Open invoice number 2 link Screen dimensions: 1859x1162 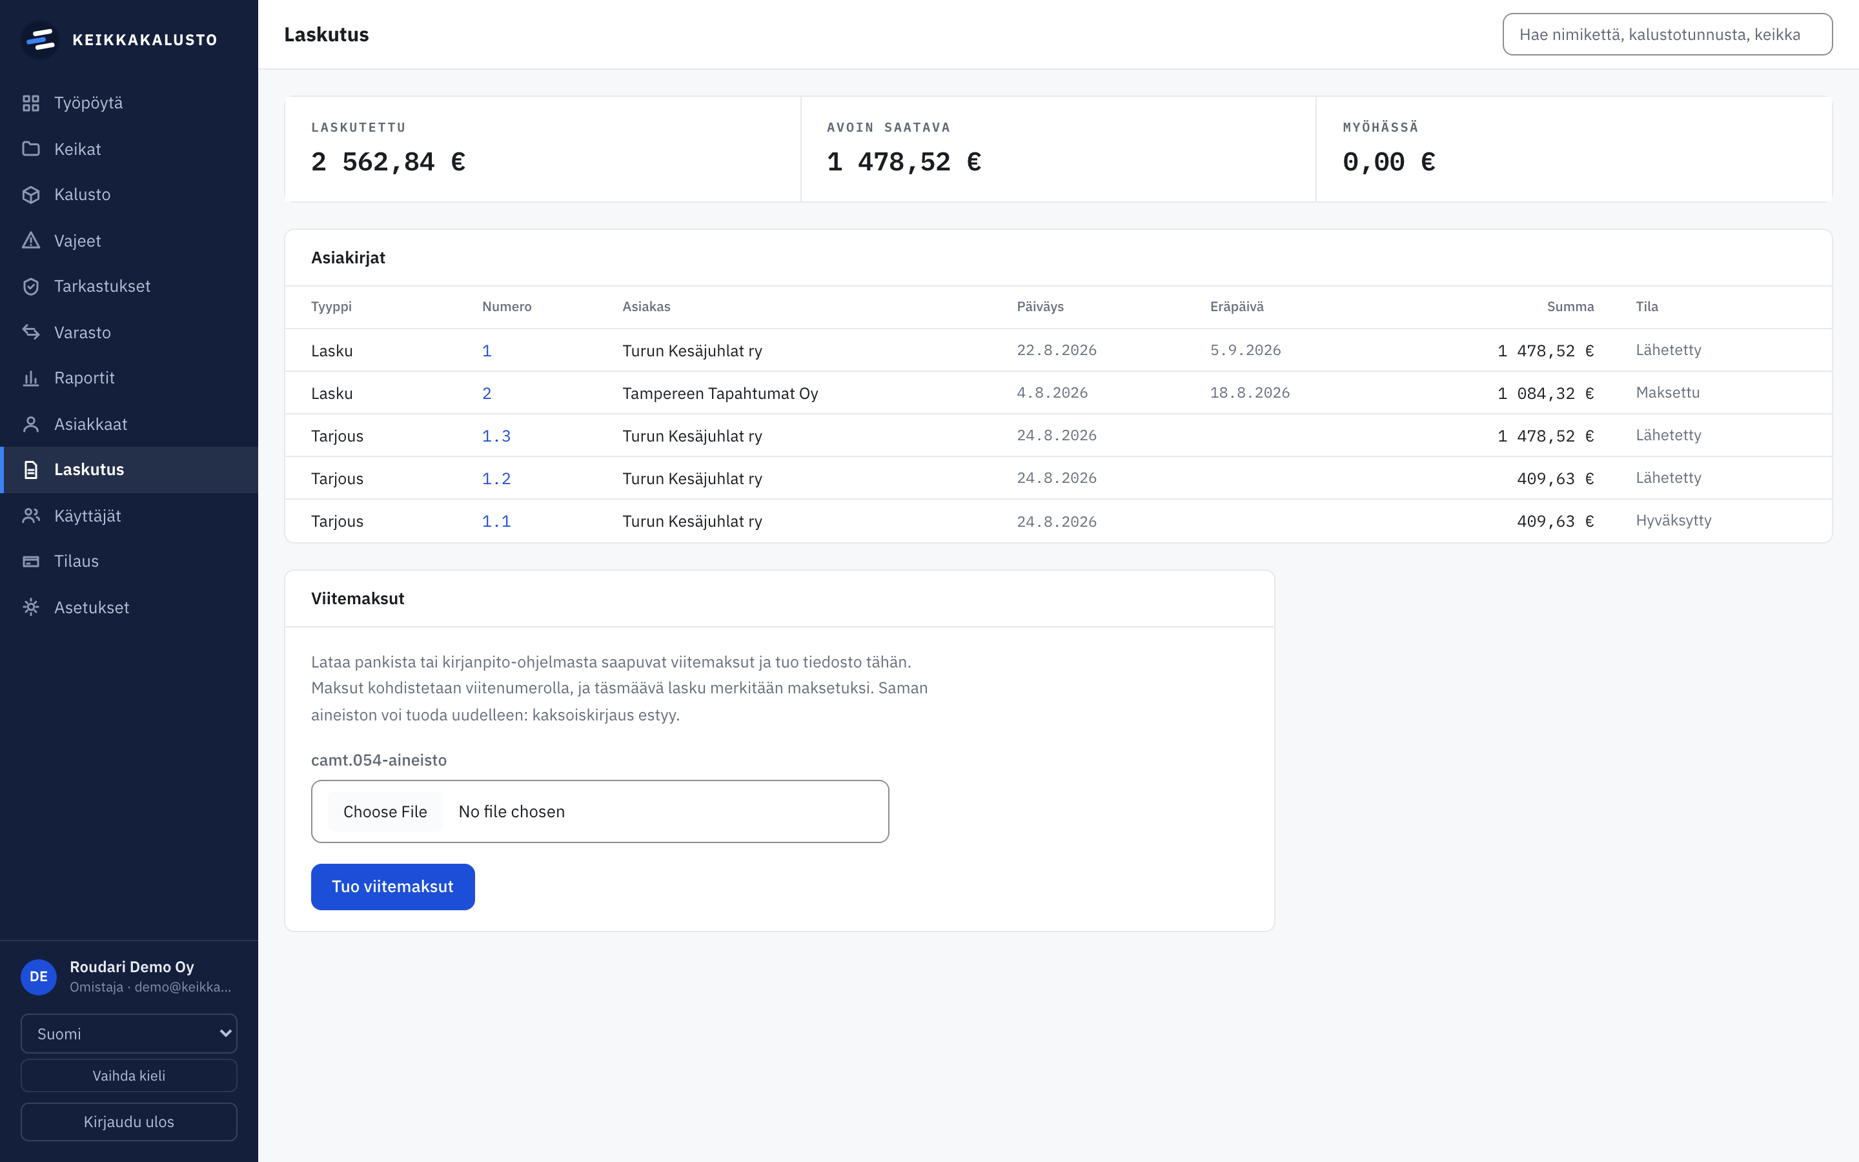(486, 394)
